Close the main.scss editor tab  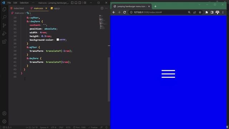(x=46, y=8)
